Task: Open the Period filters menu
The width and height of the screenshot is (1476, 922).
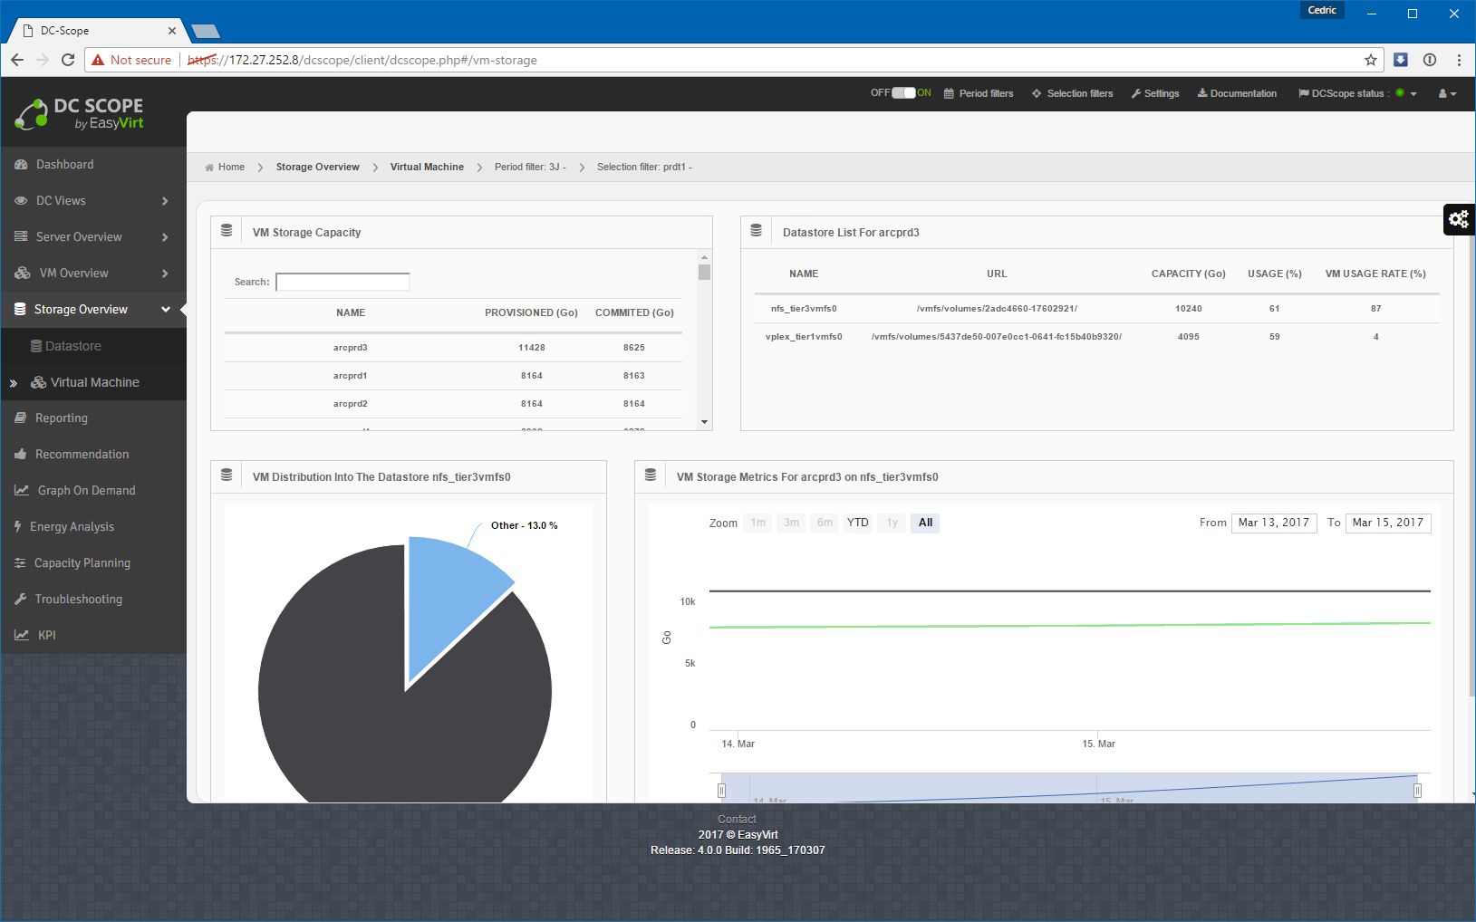Action: click(x=979, y=93)
